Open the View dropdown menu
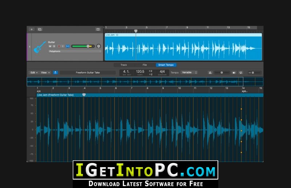The width and height of the screenshot is (291, 188). pyautogui.click(x=45, y=72)
